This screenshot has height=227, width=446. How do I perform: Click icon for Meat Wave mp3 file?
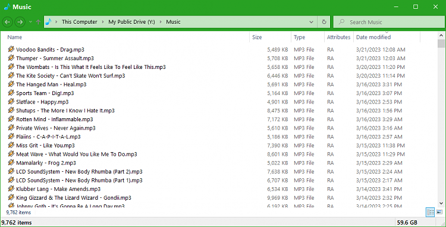click(11, 154)
